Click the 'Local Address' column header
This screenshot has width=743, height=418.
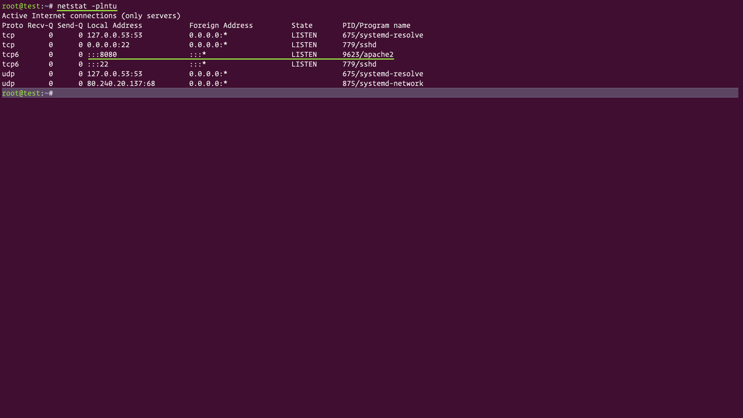115,26
